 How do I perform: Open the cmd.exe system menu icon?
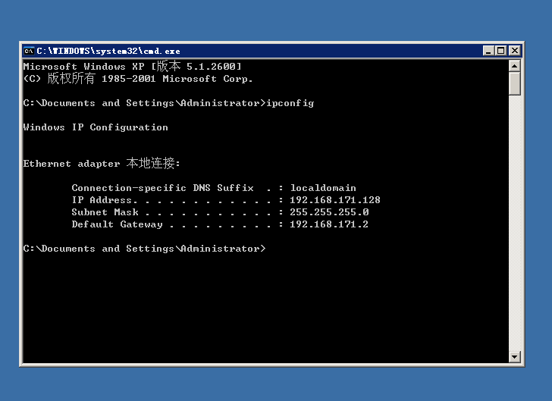point(29,51)
